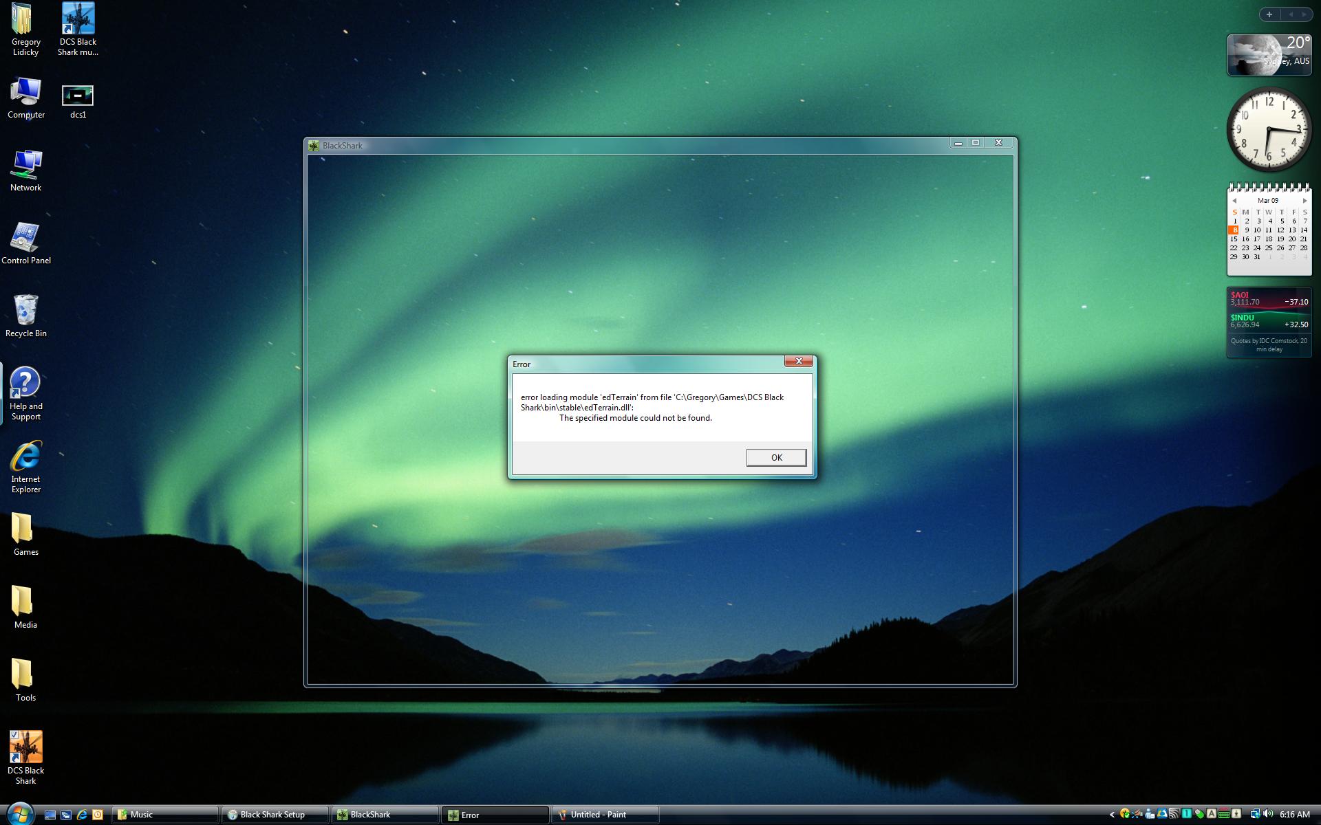Minimize the BlackShark window
Viewport: 1321px width, 825px height.
pyautogui.click(x=958, y=143)
